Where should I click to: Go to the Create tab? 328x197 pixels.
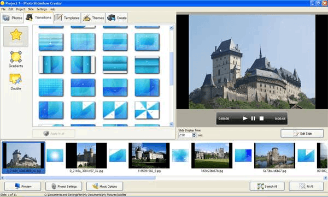coord(117,18)
